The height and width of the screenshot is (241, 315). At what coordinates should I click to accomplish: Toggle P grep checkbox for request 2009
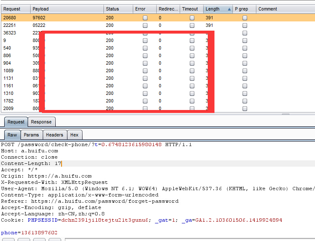(245, 108)
